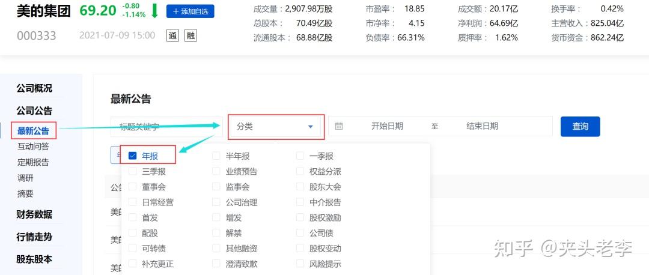This screenshot has height=275, width=649.
Task: Check the 股权变动 checkbox
Action: pos(300,248)
